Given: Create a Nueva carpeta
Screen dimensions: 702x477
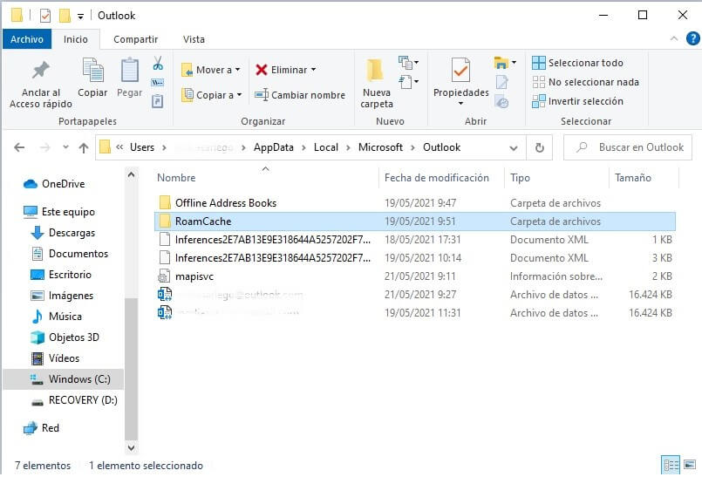Looking at the screenshot, I should 377,84.
